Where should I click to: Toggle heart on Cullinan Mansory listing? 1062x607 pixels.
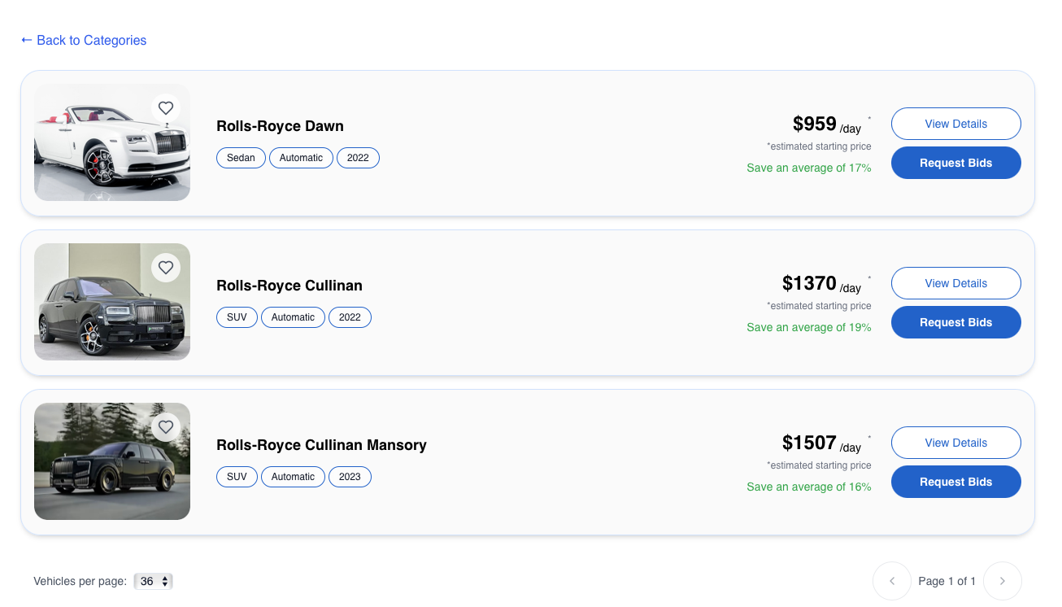point(166,427)
